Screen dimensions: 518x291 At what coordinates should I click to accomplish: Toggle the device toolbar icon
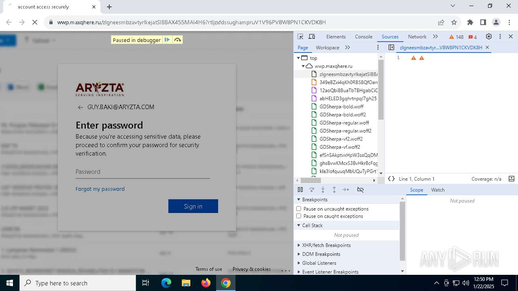pyautogui.click(x=312, y=36)
